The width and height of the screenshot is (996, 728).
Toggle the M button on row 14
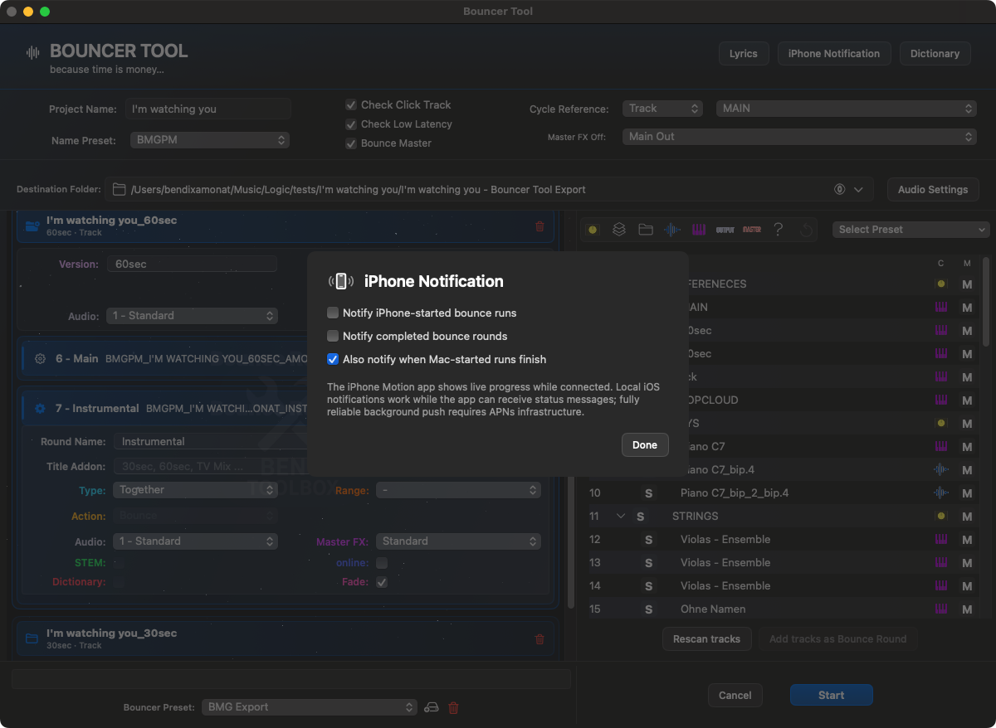967,585
